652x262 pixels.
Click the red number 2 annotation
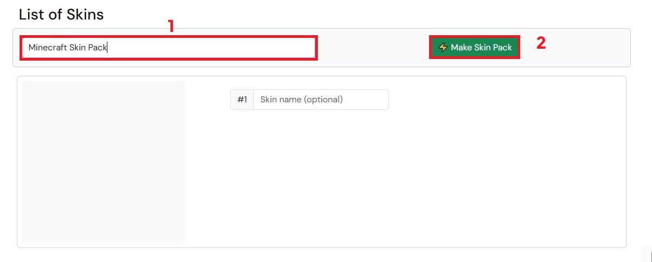tap(541, 43)
